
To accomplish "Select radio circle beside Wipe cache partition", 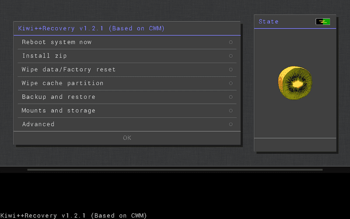I will [231, 83].
